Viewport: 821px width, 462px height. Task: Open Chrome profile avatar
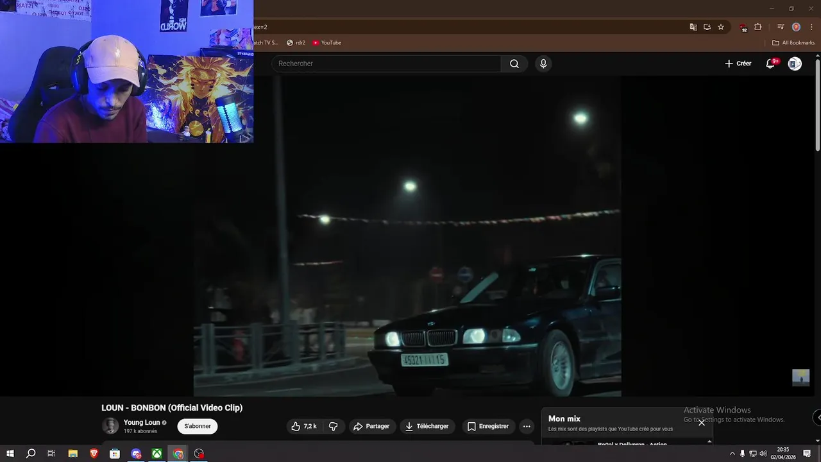pos(796,27)
